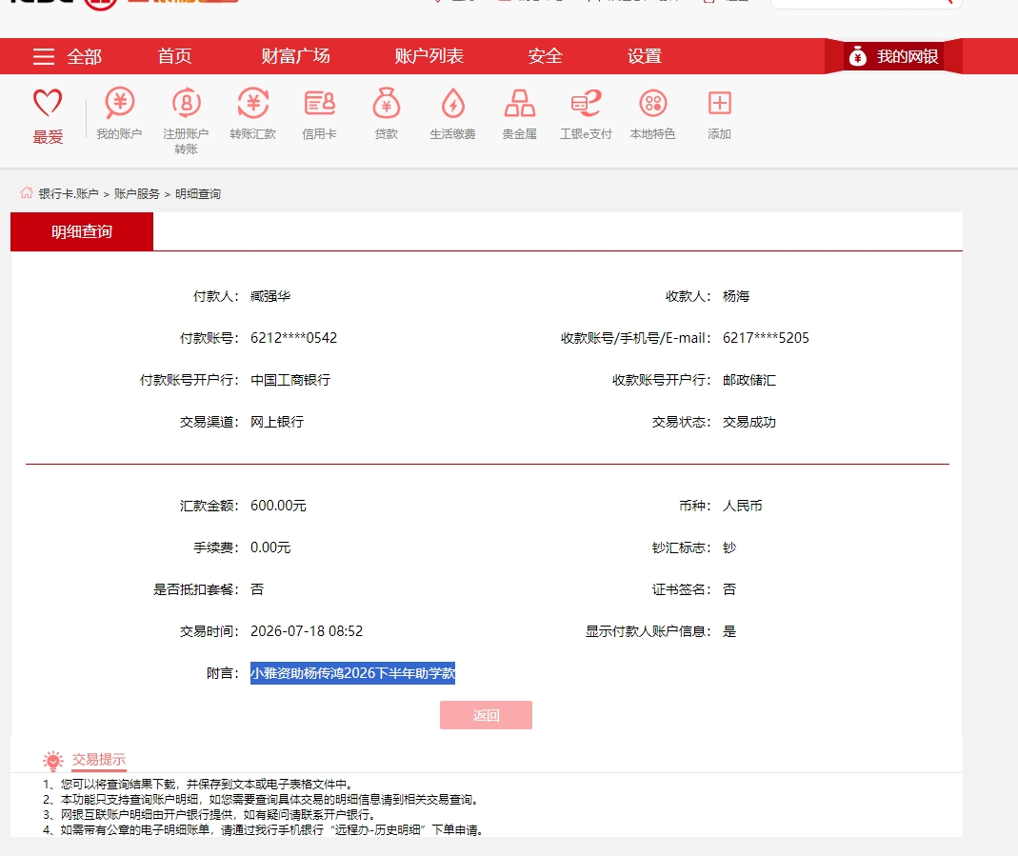Image resolution: width=1018 pixels, height=856 pixels.
Task: Click 银行卡.账户 breadcrumb link
Action: pos(69,194)
